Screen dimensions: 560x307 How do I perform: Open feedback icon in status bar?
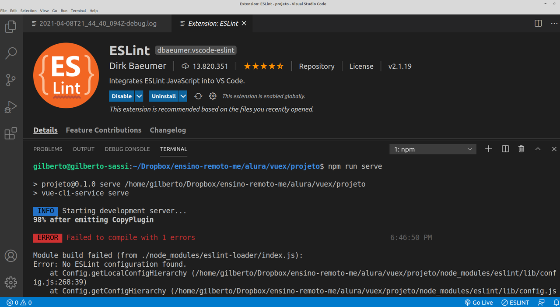[541, 303]
